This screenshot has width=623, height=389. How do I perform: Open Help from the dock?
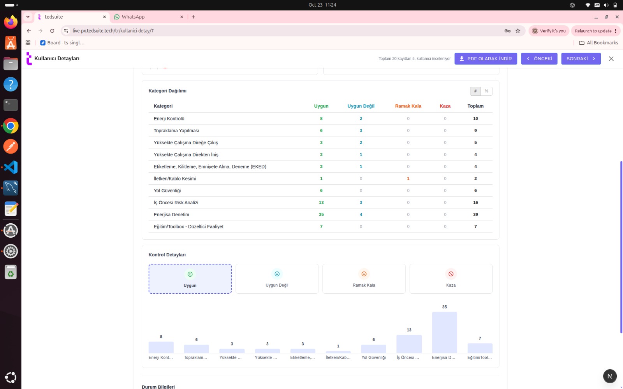point(11,84)
